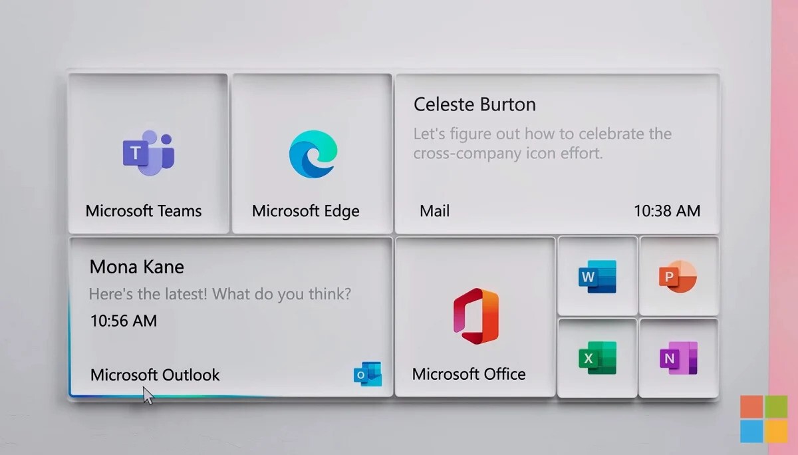Open the OneNote tile icon
This screenshot has width=798, height=455.
(x=678, y=358)
